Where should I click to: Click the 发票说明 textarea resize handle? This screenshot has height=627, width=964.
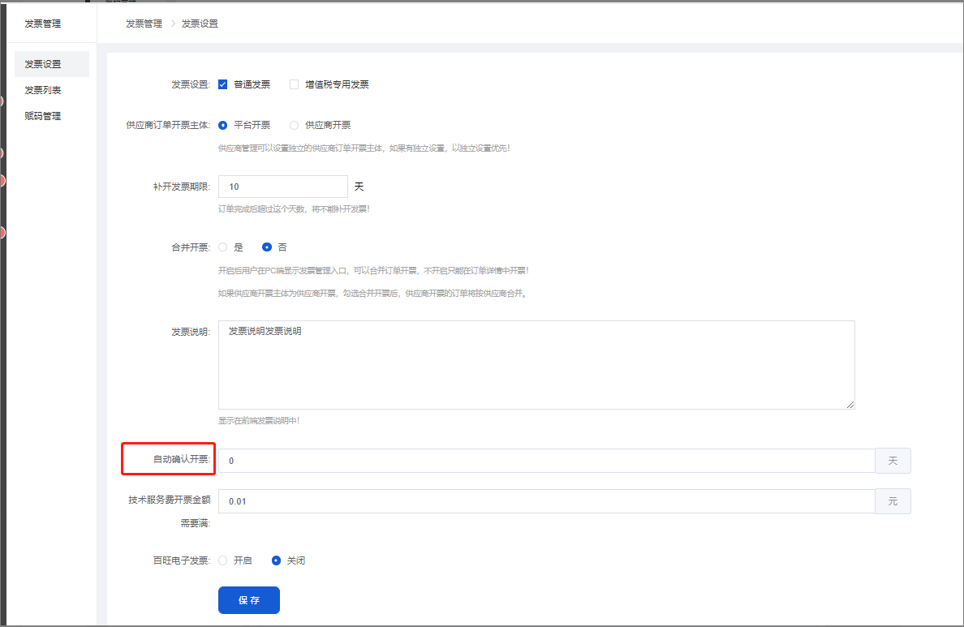point(850,404)
